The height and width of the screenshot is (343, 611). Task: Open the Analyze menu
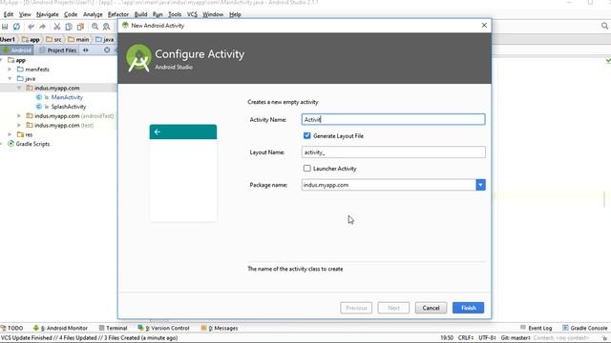93,14
